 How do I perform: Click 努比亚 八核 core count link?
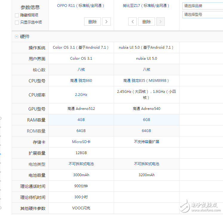(147, 70)
